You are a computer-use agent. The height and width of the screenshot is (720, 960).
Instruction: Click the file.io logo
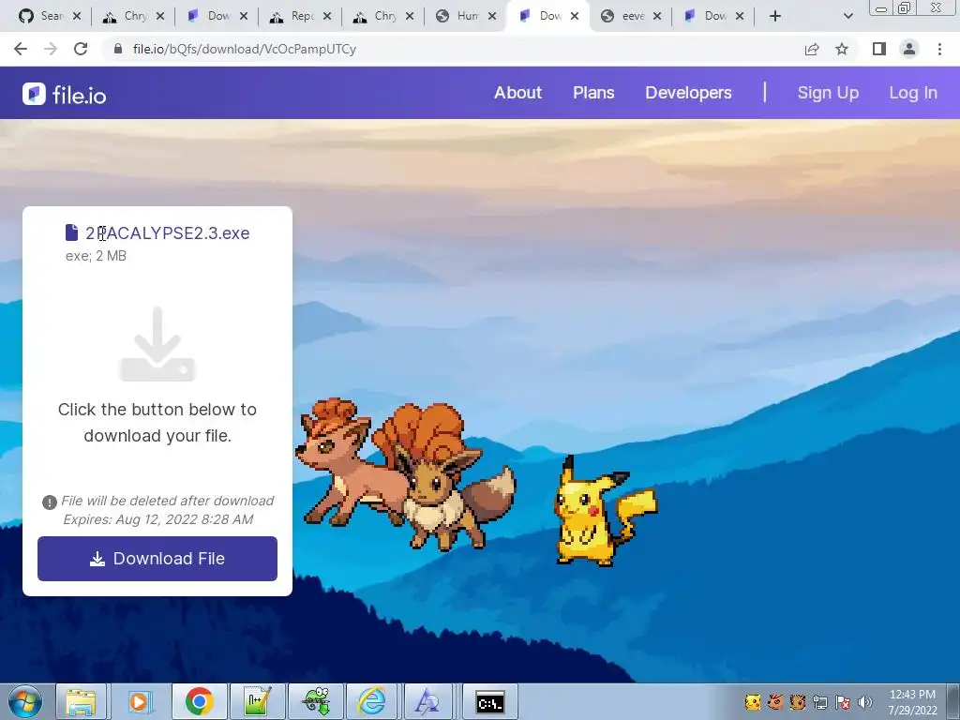click(x=65, y=95)
